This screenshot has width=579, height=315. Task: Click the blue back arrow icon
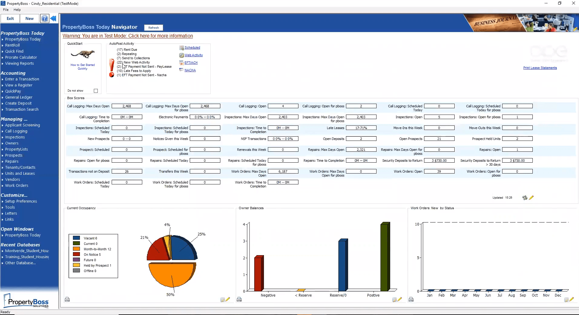click(x=53, y=18)
